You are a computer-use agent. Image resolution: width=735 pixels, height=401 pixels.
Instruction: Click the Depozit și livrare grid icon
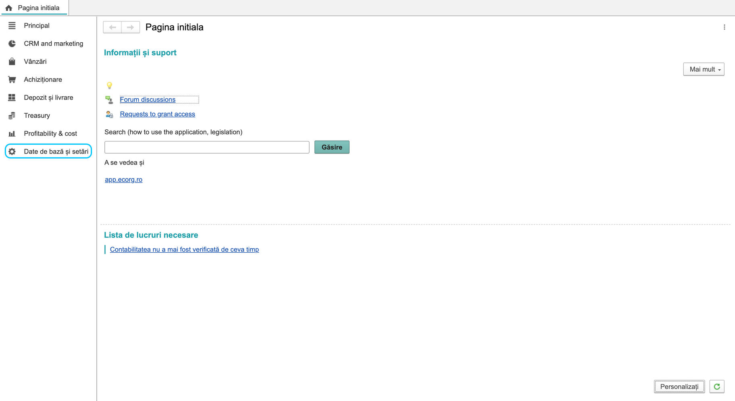(x=12, y=98)
